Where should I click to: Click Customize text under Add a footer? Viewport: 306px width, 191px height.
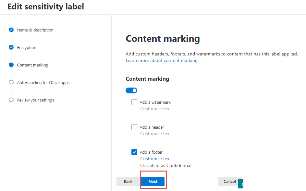click(155, 159)
